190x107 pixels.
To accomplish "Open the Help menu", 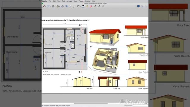I will tap(93, 1).
